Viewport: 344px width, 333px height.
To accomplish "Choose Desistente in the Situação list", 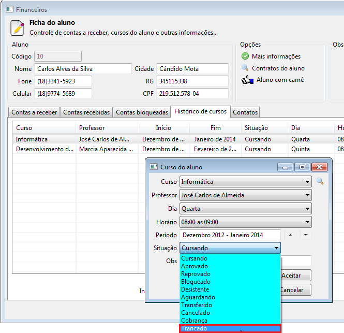I will click(230, 289).
